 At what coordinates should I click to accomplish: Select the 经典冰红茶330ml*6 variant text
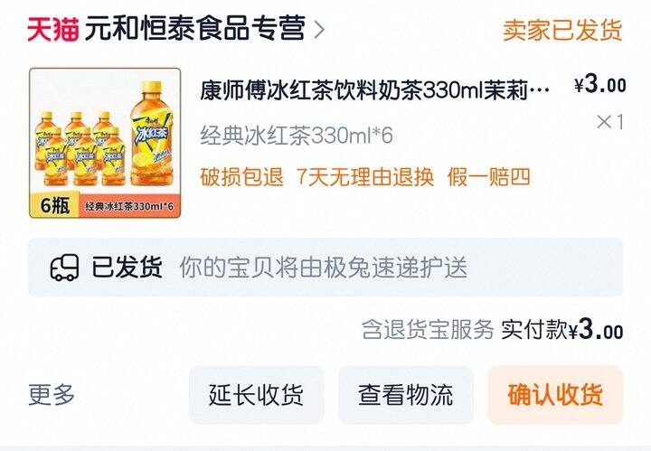297,135
